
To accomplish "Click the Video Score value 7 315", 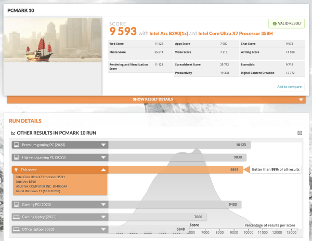I will click(224, 52).
